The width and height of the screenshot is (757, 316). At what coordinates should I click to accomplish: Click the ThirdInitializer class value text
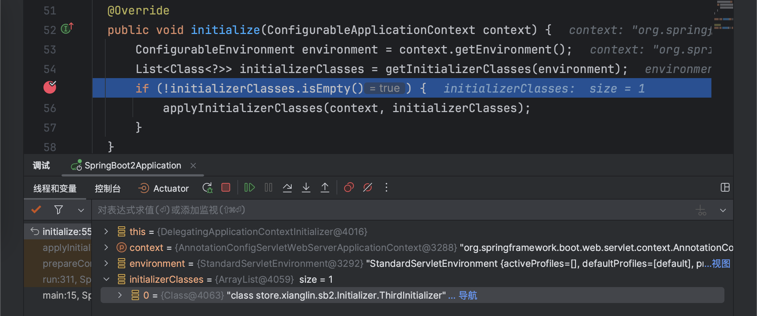pos(336,295)
